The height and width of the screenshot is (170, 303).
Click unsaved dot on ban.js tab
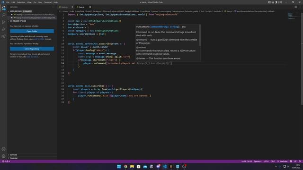(x=90, y=7)
